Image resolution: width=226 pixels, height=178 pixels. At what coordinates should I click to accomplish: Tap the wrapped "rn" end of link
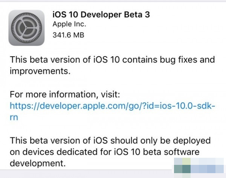pos(14,117)
